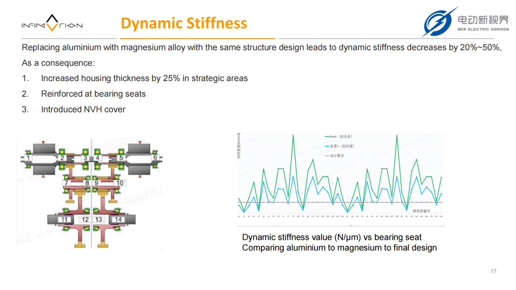The height and width of the screenshot is (290, 516).
Task: Select bearing seat label 6
Action: coord(155,158)
